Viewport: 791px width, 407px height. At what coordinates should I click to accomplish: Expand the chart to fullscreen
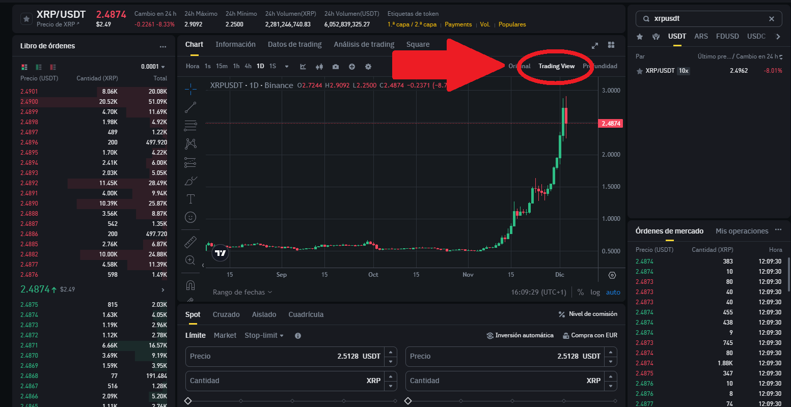[594, 45]
